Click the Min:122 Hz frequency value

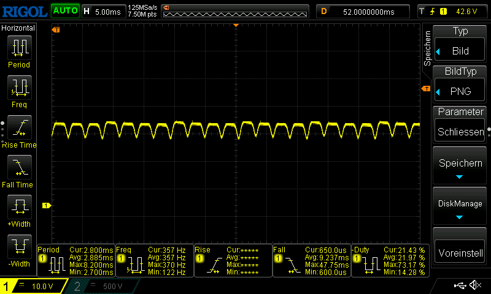[166, 273]
